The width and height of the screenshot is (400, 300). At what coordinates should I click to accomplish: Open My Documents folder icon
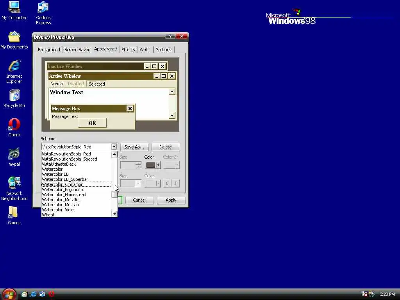pos(14,40)
